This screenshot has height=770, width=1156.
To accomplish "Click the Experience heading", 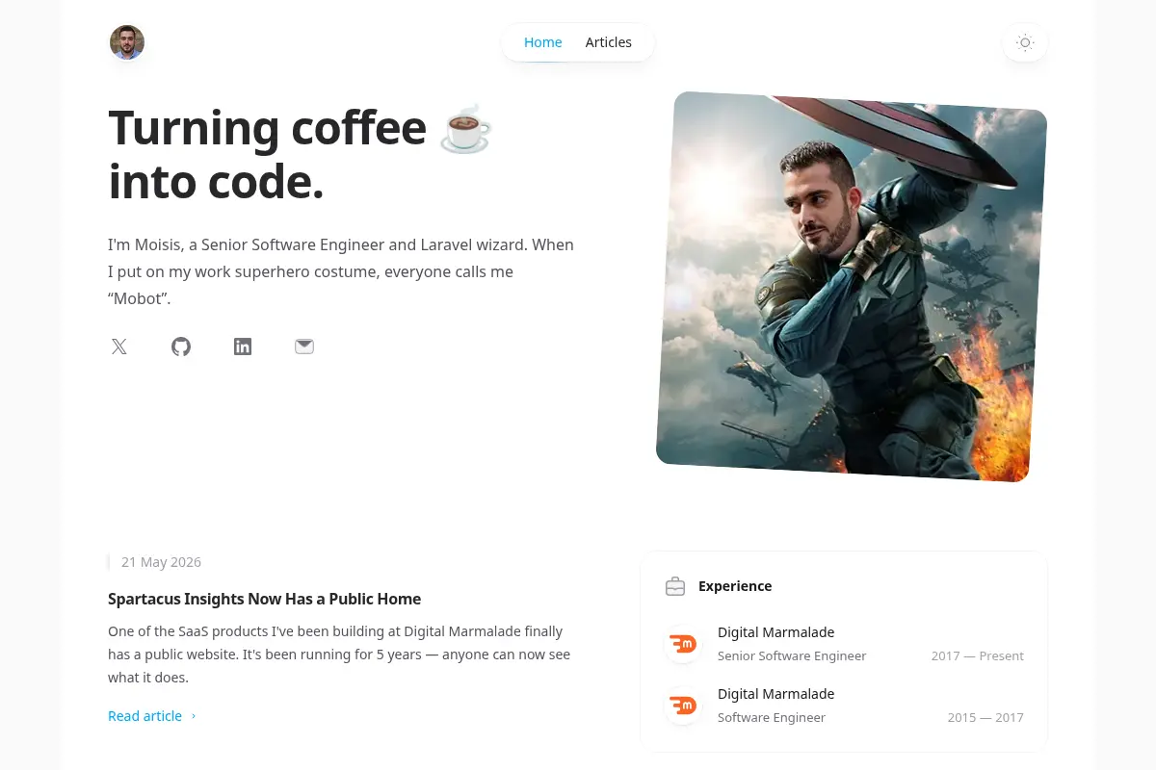I will click(x=735, y=586).
